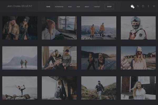Go to the HOME menu item

click(x=48, y=7)
